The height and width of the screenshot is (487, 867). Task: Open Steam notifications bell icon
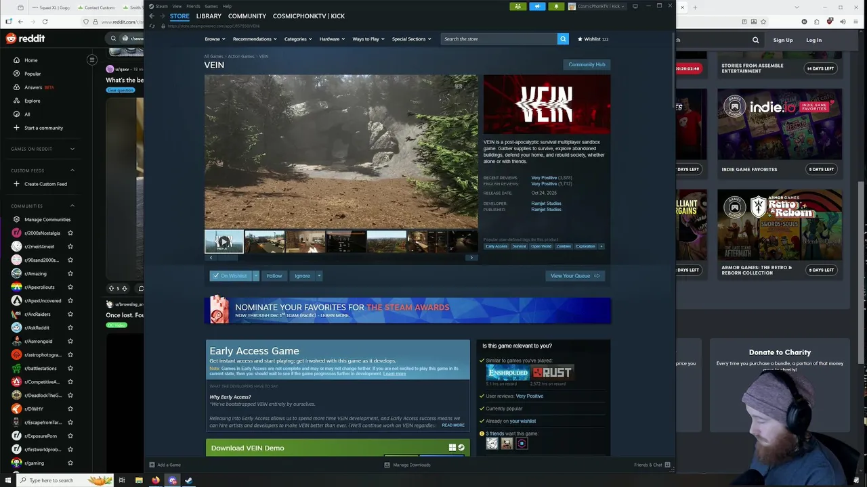[556, 6]
